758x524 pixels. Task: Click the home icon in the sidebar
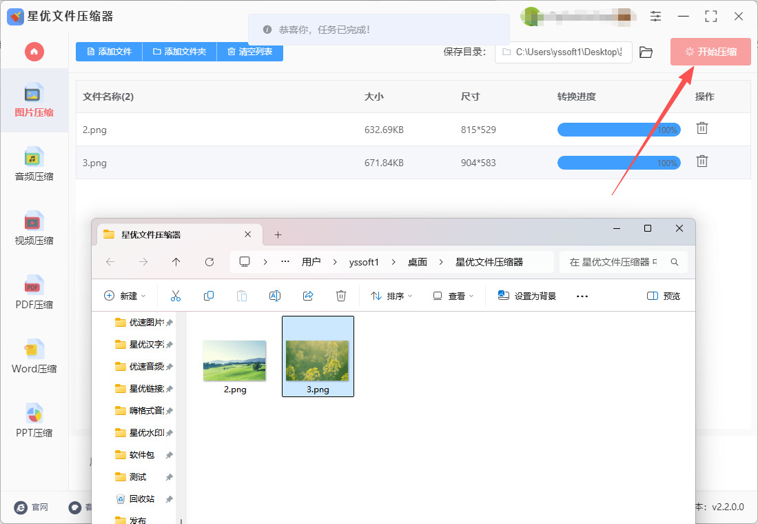tap(34, 52)
